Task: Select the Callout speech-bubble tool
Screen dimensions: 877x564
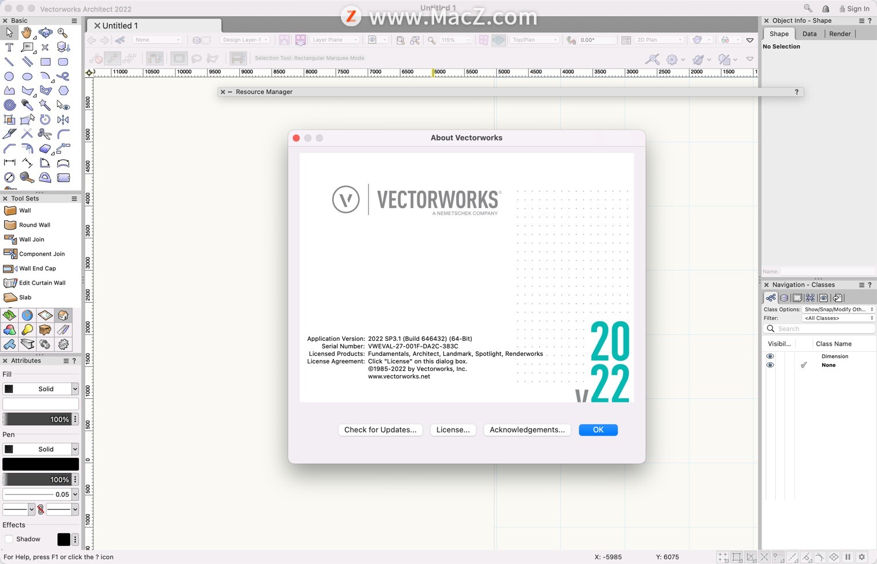Action: click(x=27, y=48)
